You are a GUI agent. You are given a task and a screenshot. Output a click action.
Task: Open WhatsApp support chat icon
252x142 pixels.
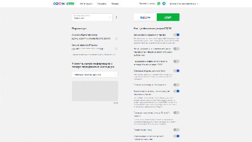pos(159,3)
